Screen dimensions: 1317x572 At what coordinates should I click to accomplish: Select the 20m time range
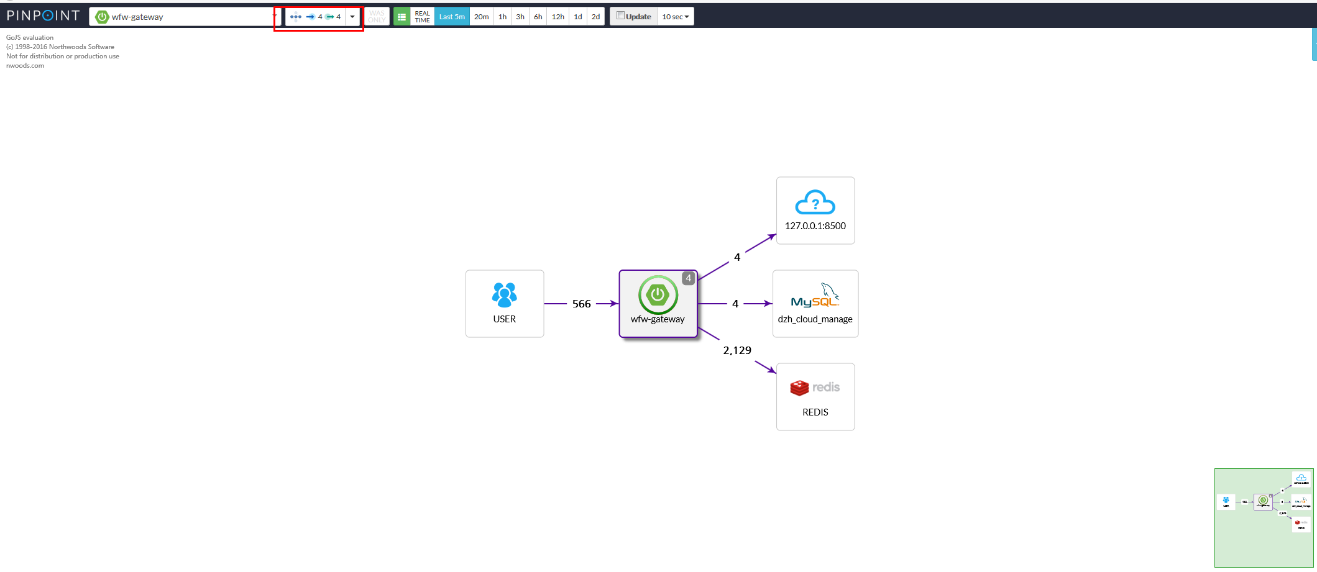click(x=482, y=17)
